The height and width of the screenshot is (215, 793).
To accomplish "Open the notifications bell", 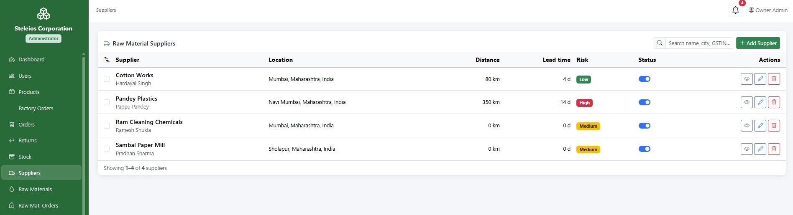I will [x=735, y=10].
